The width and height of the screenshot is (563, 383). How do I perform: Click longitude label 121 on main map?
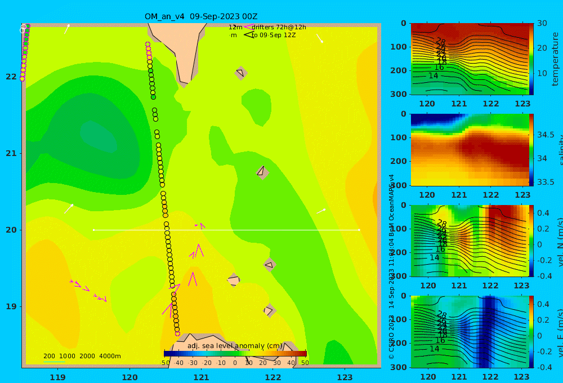[x=201, y=377]
